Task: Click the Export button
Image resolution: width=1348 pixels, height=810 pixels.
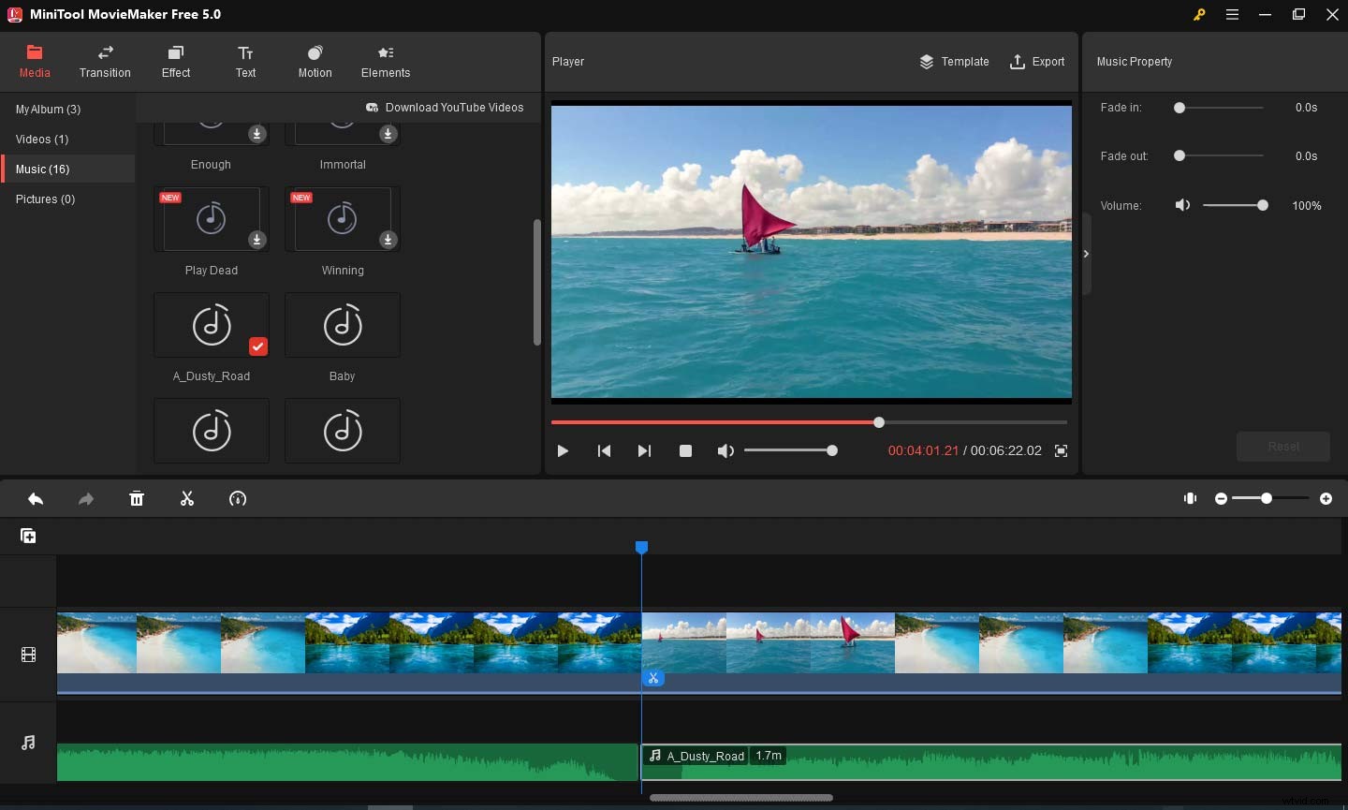Action: (1037, 62)
